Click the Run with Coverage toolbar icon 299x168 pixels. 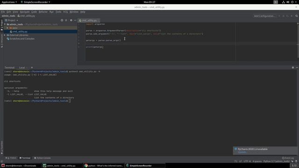coord(287,16)
